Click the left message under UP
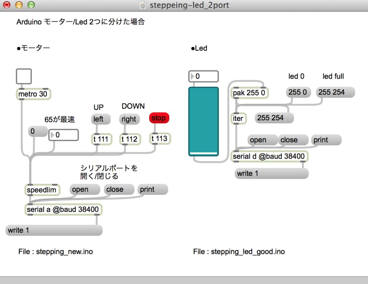The height and width of the screenshot is (284, 368). pyautogui.click(x=100, y=119)
